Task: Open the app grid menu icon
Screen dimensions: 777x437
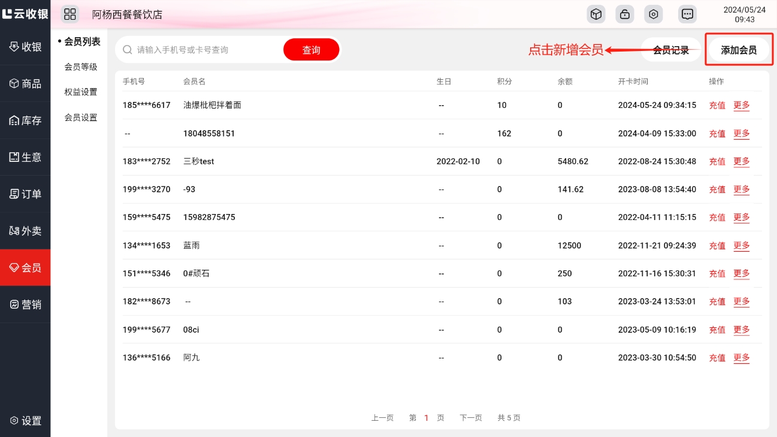Action: coord(70,14)
